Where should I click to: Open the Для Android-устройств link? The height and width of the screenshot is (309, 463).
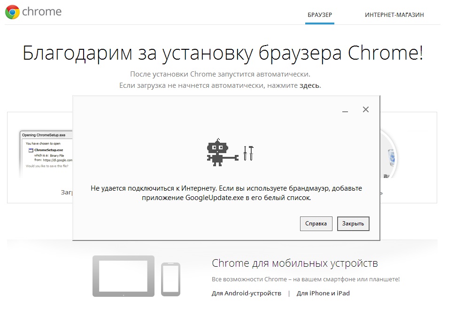coord(246,294)
